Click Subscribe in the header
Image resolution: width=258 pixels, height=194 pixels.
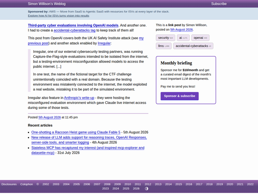[219, 4]
